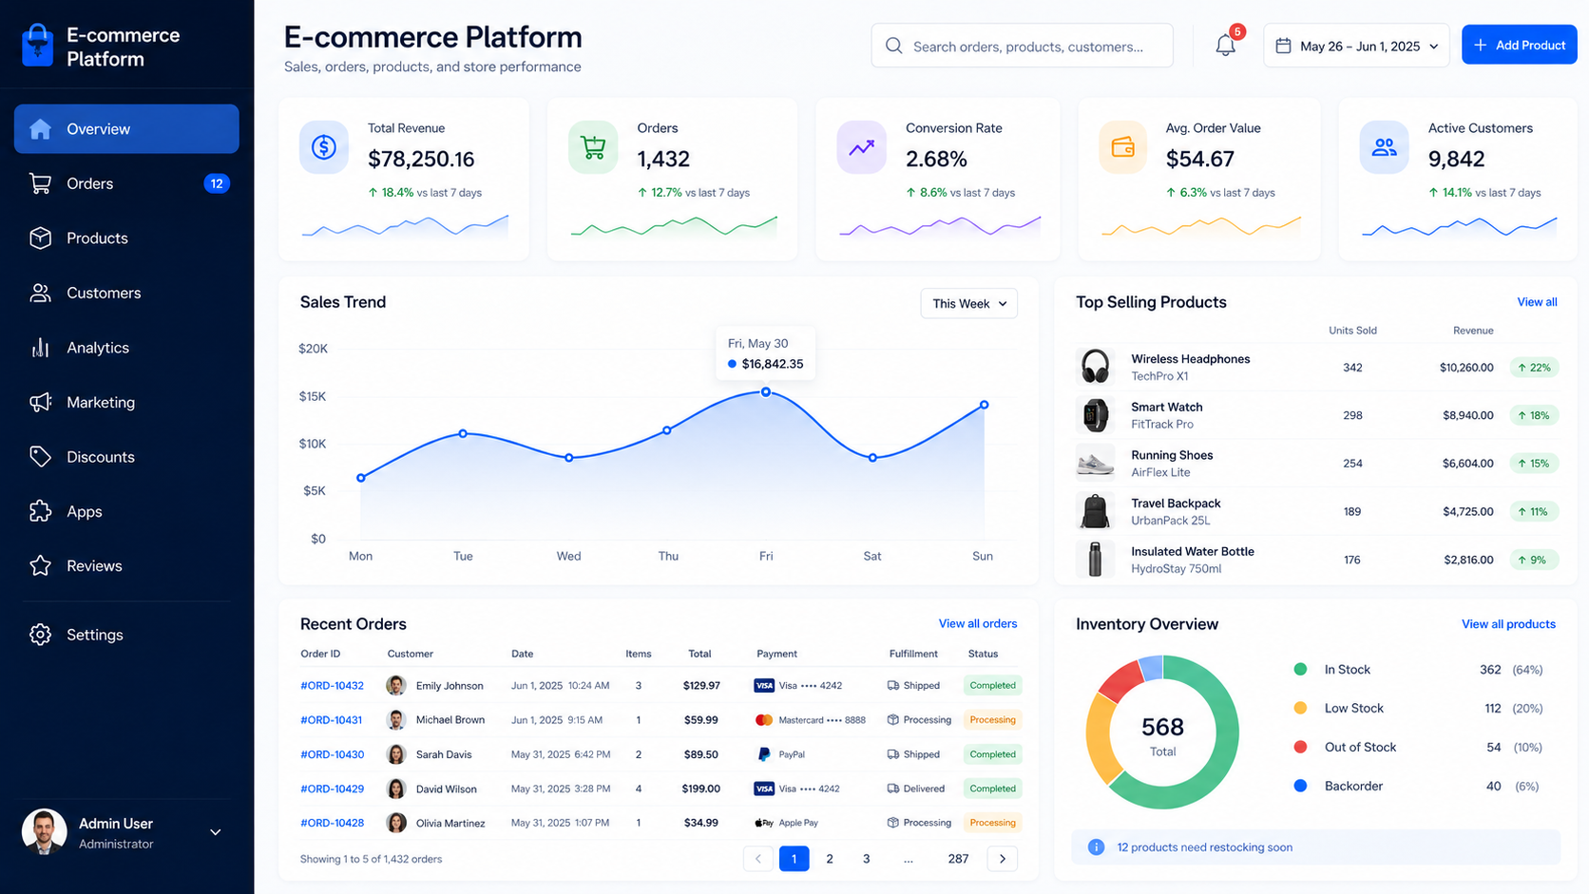Click the View all orders link
This screenshot has width=1589, height=894.
tap(977, 624)
